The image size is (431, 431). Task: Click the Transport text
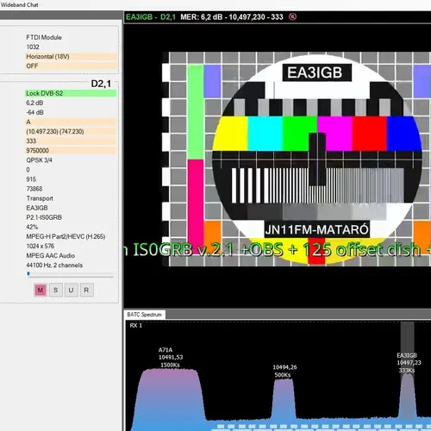40,198
